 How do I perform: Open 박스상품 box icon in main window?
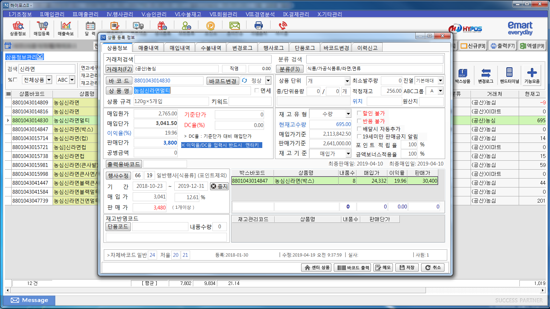point(462,76)
